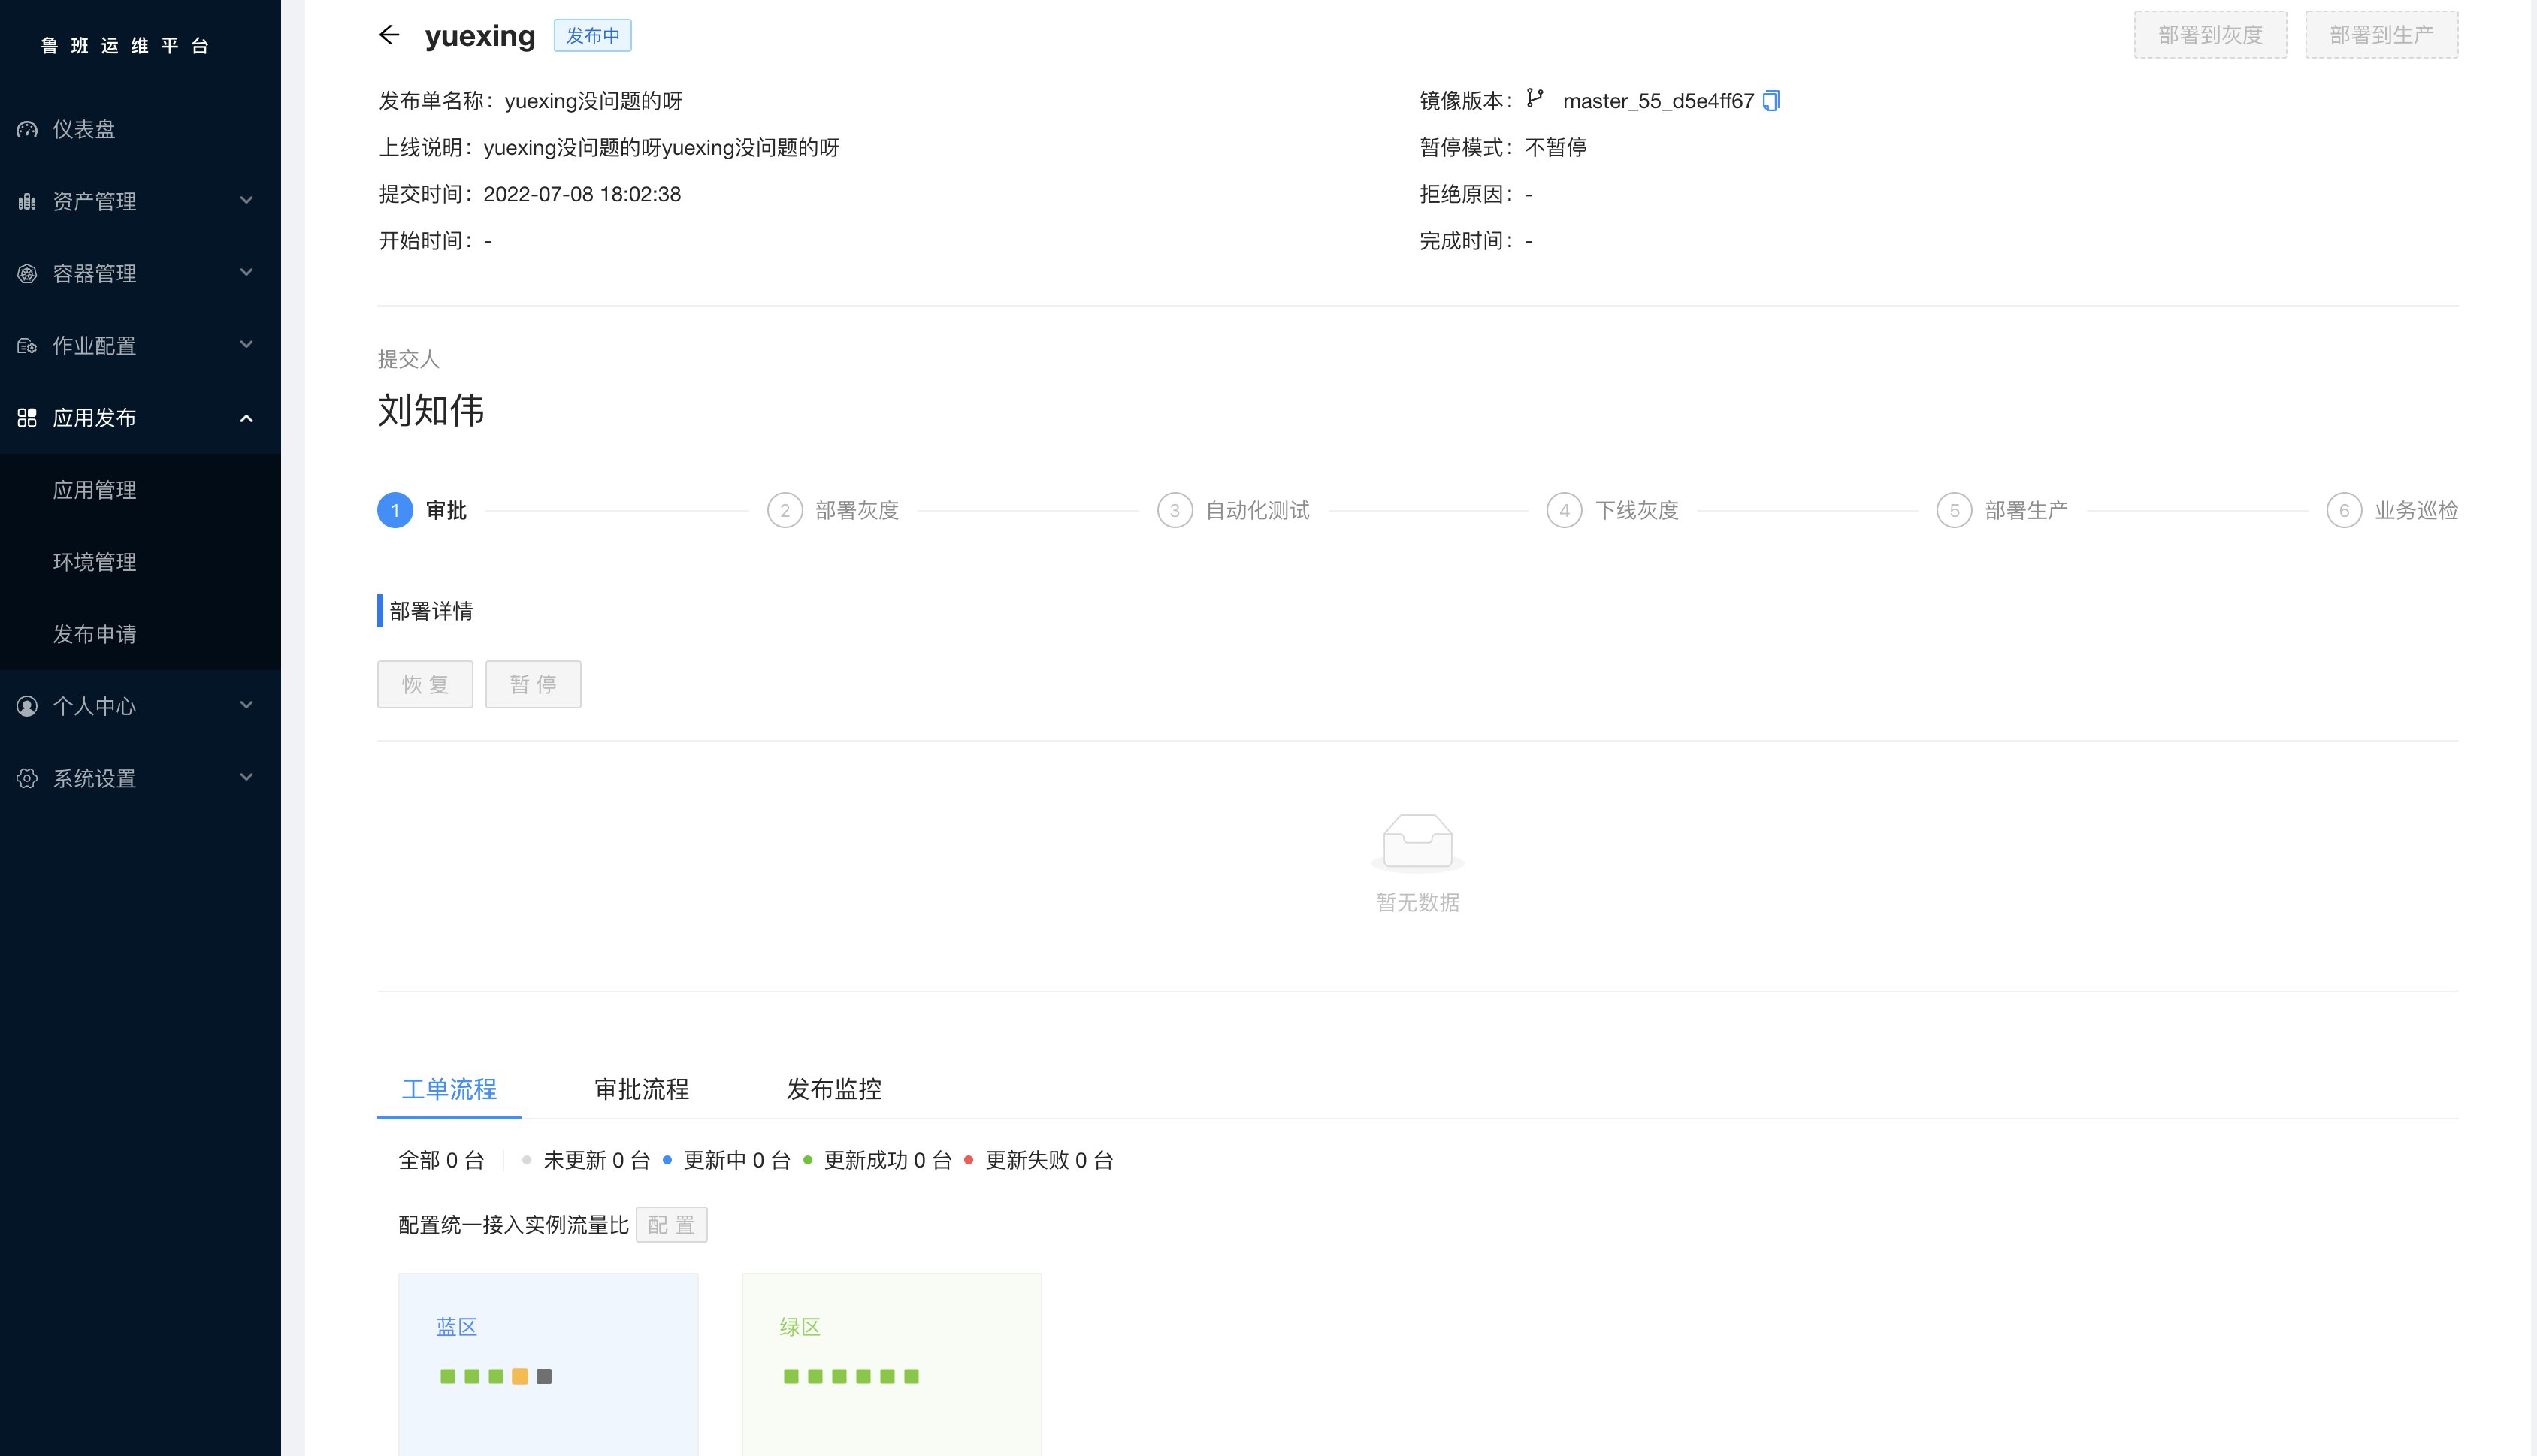The image size is (2537, 1456).
Task: Expand the 系统设置 menu chevron
Action: click(246, 777)
